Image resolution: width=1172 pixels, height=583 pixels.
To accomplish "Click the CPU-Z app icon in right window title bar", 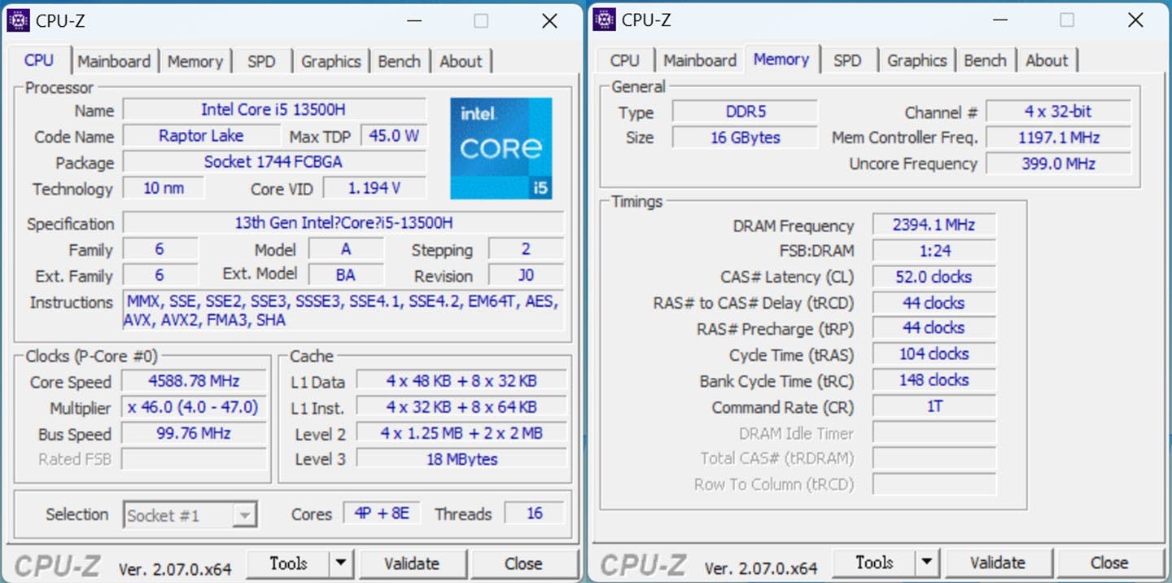I will [604, 20].
